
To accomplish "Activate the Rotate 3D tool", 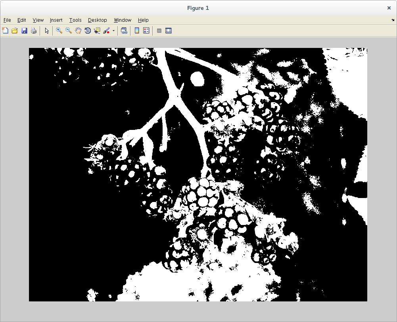I will click(x=88, y=30).
